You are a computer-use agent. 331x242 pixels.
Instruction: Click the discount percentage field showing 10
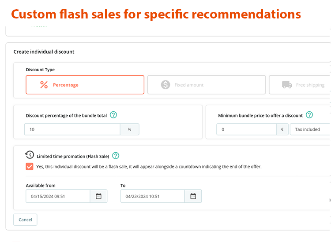coord(72,129)
